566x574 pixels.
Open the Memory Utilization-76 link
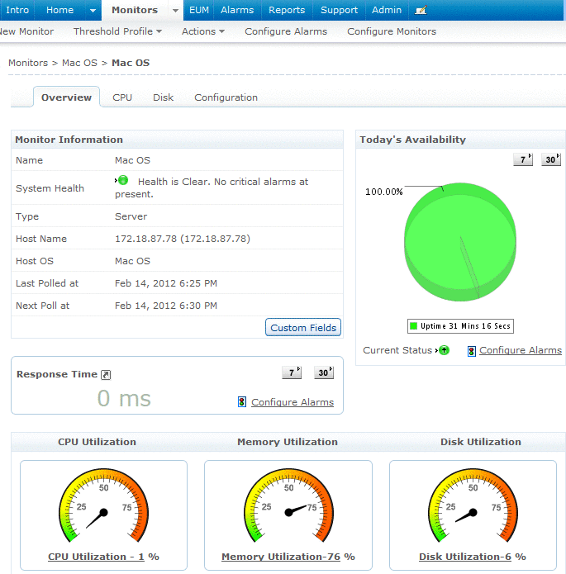point(281,557)
